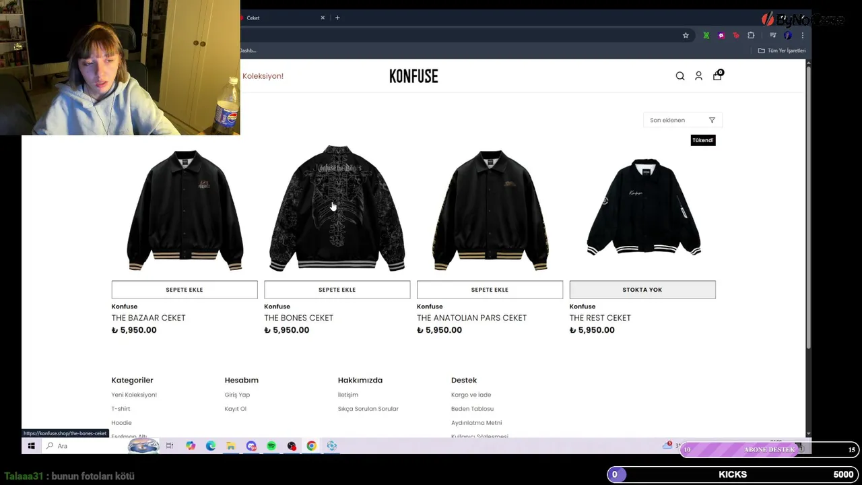Open the Windows Start menu
The width and height of the screenshot is (862, 485).
pos(31,446)
